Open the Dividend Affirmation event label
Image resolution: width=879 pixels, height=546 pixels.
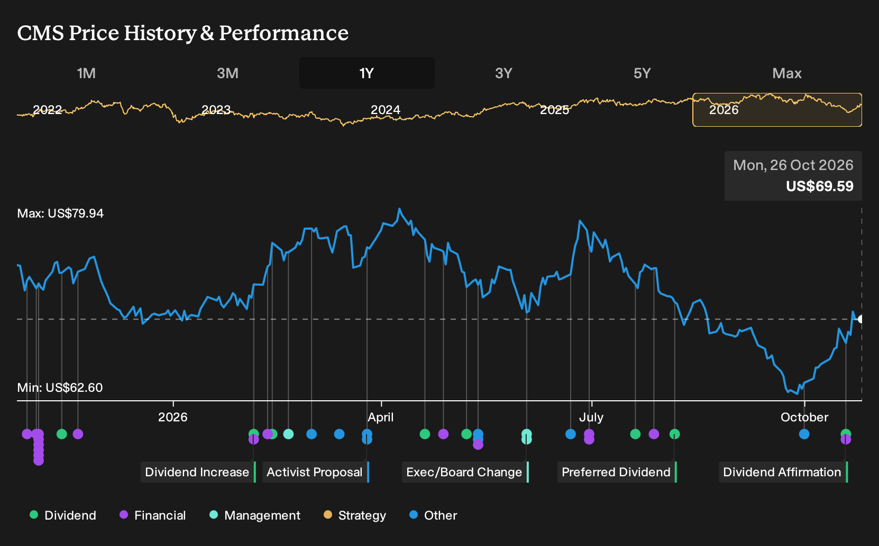(783, 472)
